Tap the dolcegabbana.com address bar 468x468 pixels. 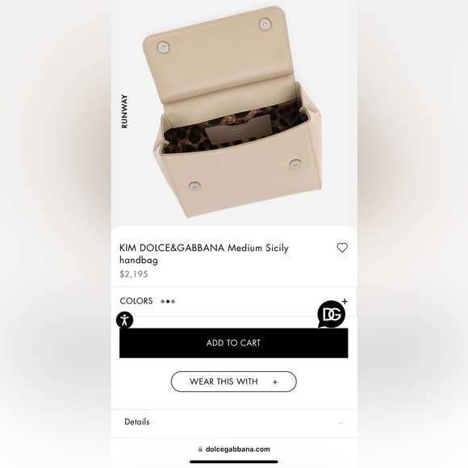tap(234, 449)
